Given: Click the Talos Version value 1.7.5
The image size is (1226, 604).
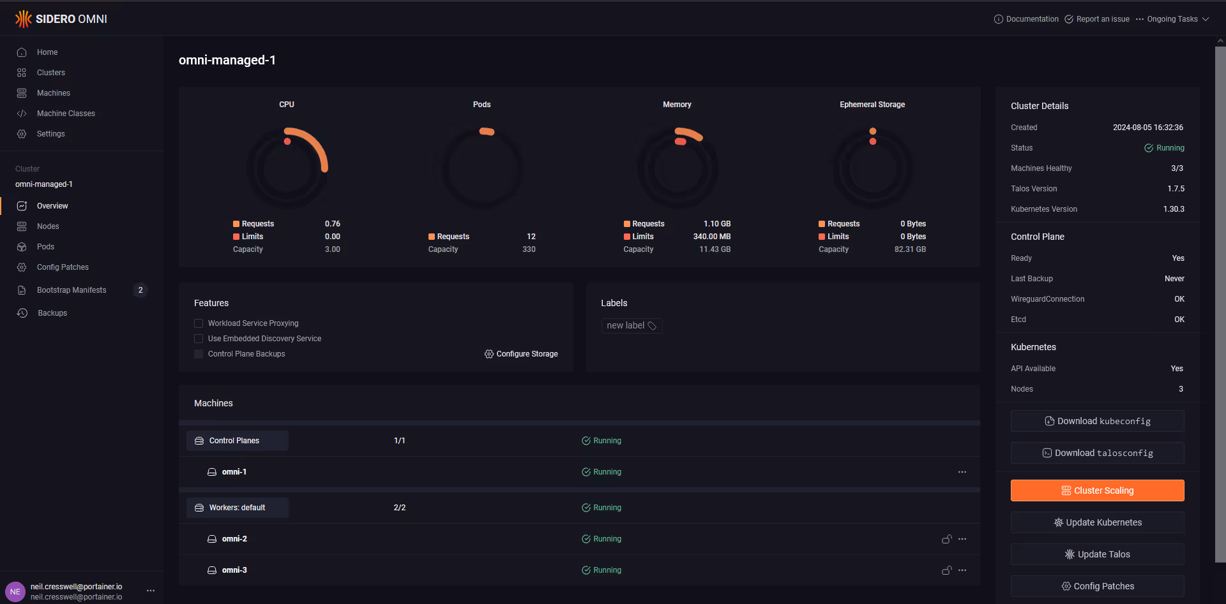Looking at the screenshot, I should tap(1176, 189).
